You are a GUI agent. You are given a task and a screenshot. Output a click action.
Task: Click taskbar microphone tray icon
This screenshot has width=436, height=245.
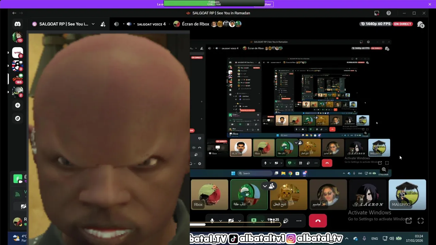pos(364,239)
